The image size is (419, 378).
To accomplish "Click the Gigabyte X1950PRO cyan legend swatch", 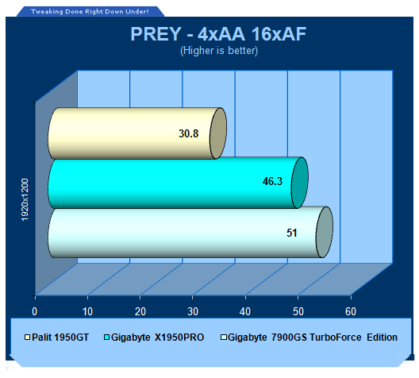I will pyautogui.click(x=106, y=337).
